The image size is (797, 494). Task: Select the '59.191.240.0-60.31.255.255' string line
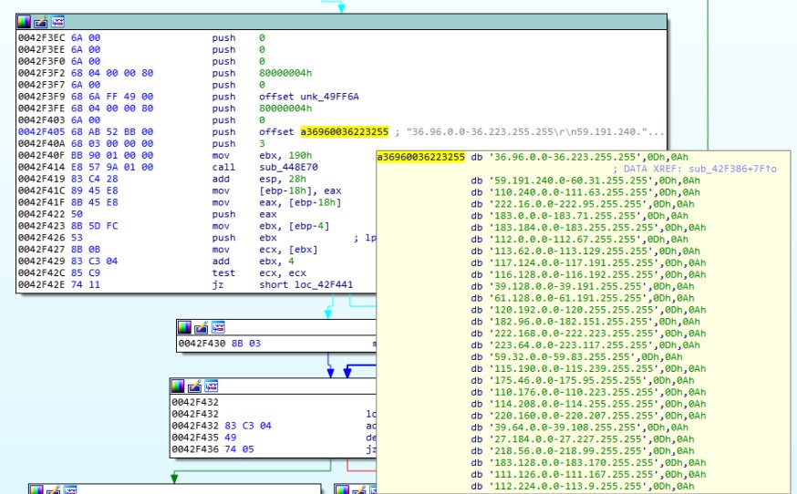coord(572,180)
